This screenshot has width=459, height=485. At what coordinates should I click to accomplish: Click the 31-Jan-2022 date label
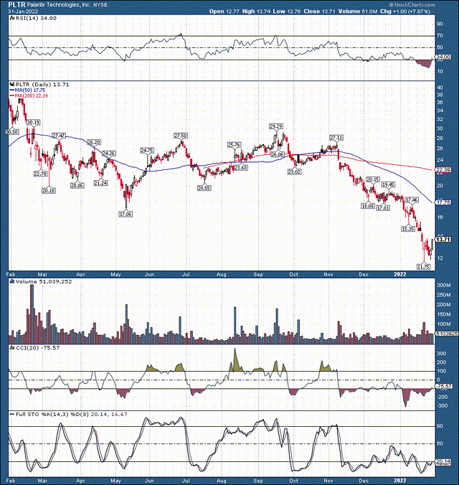23,11
